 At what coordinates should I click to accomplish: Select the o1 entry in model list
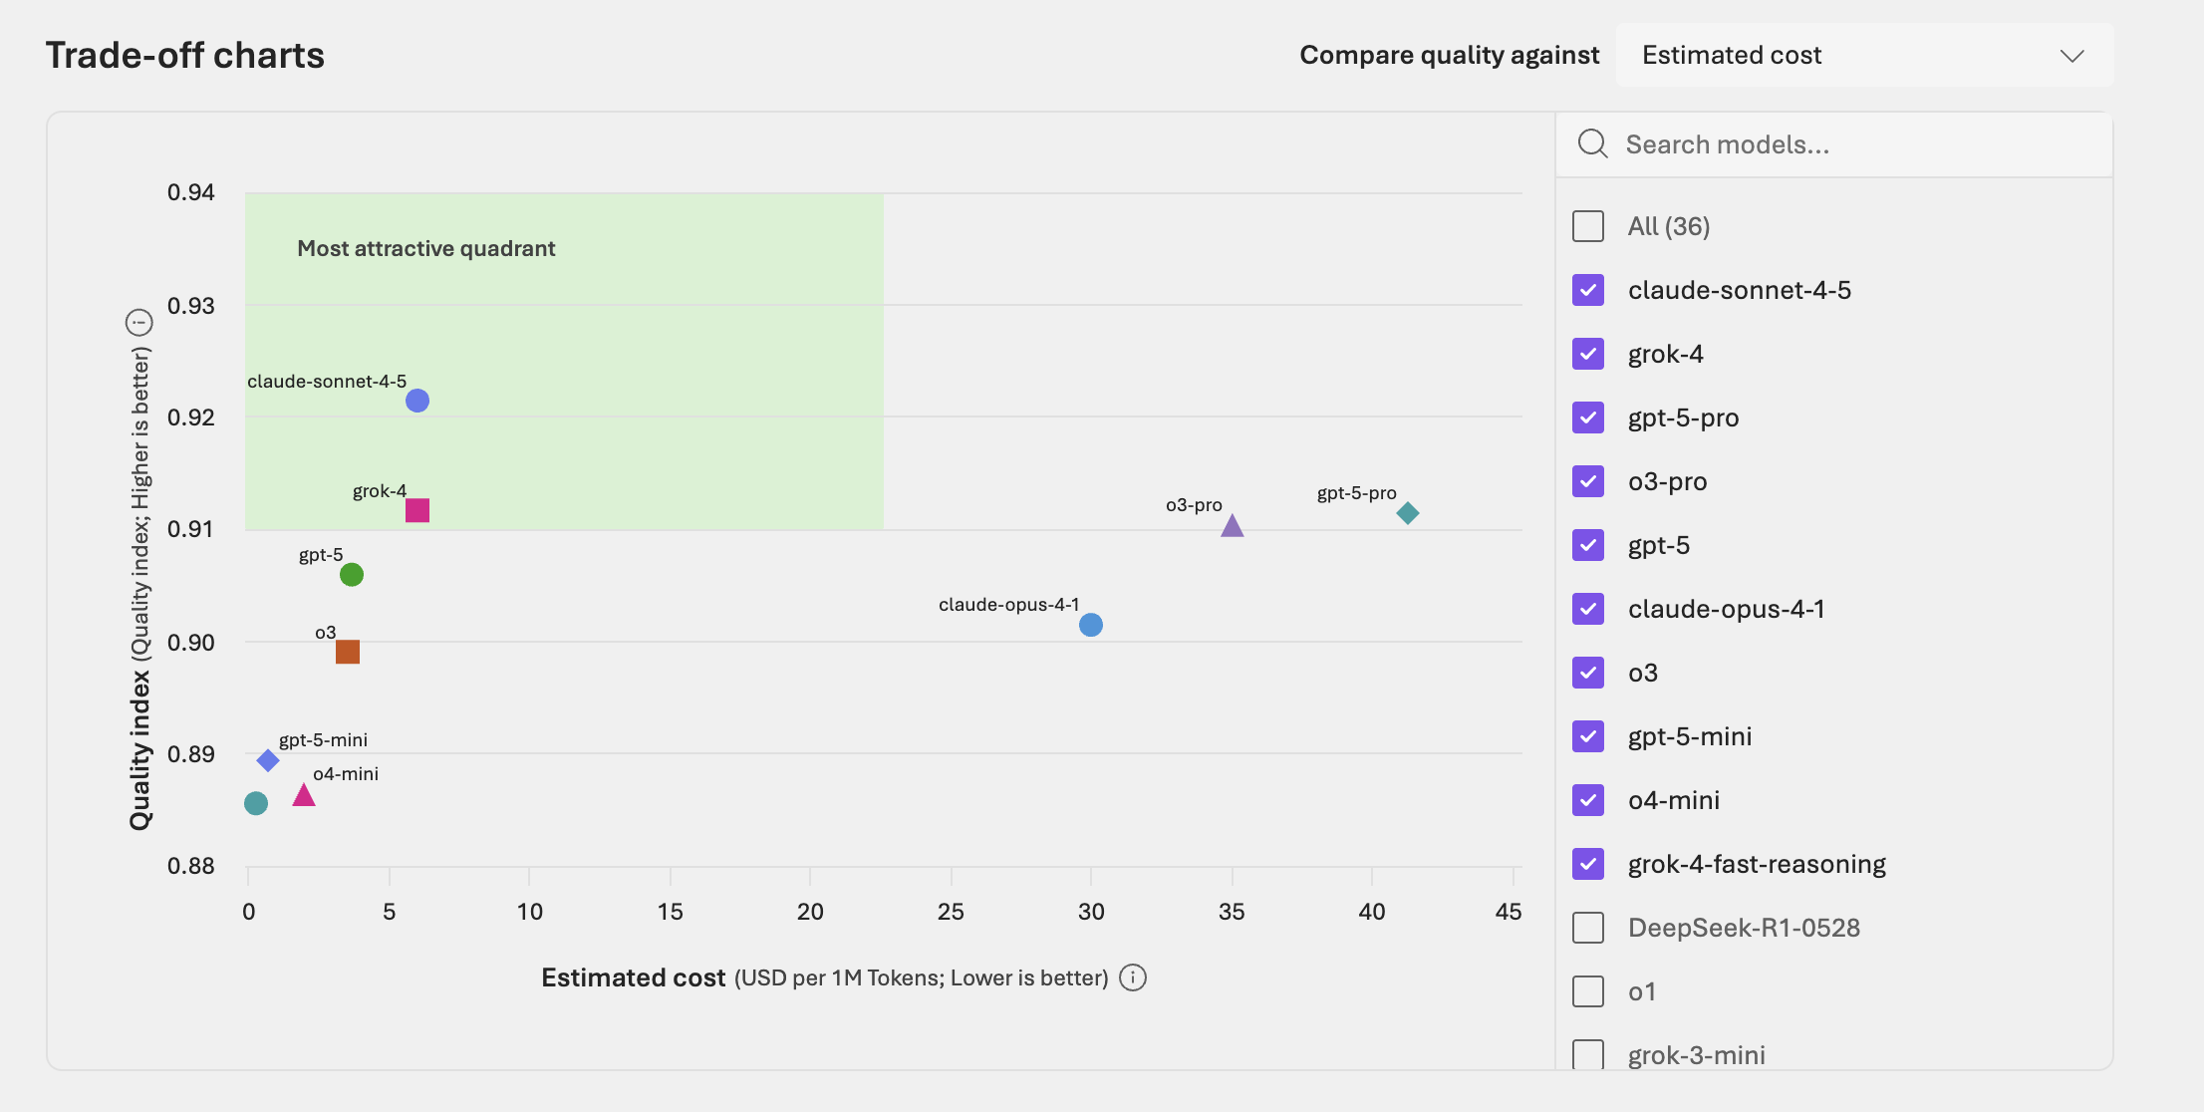(1642, 991)
